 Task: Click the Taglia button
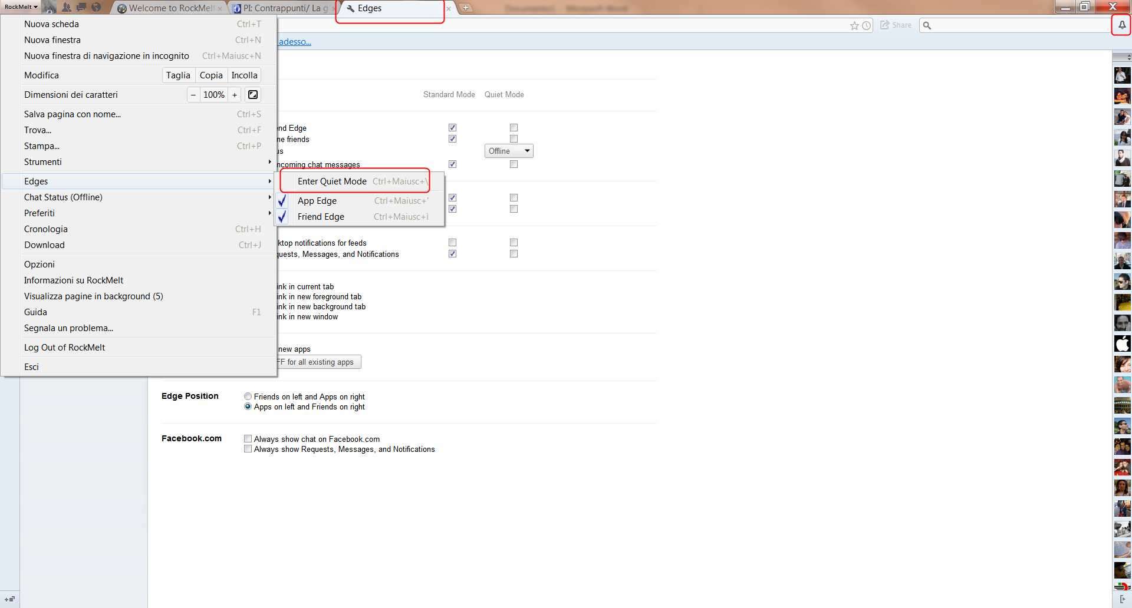[x=178, y=75]
